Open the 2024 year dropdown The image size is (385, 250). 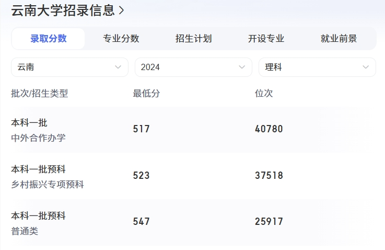[x=193, y=67]
